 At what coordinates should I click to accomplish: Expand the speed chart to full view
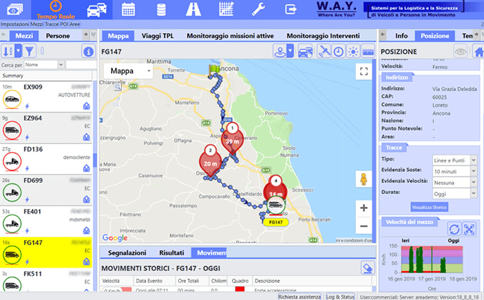469,229
